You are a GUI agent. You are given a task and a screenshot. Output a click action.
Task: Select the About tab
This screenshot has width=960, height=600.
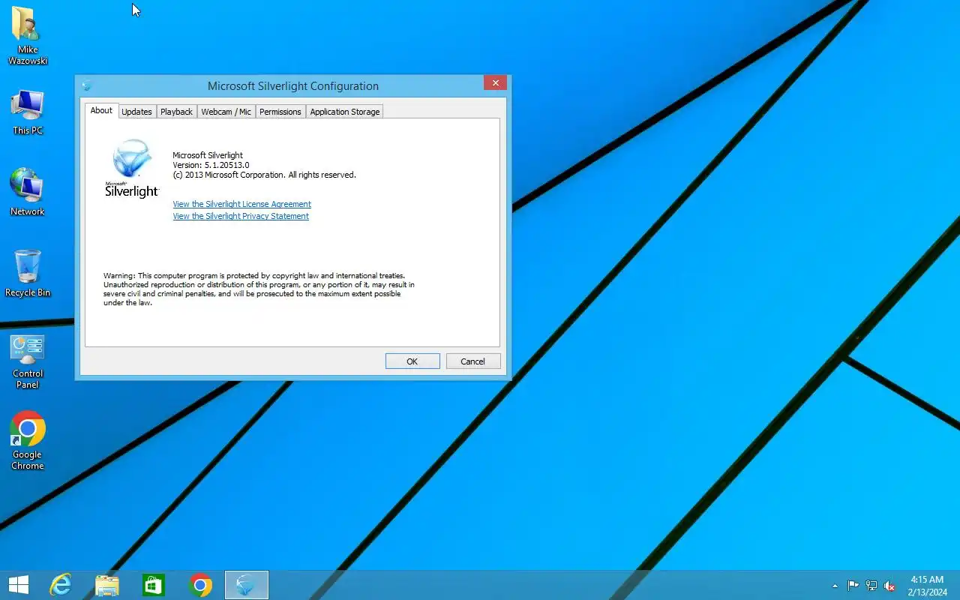click(101, 111)
